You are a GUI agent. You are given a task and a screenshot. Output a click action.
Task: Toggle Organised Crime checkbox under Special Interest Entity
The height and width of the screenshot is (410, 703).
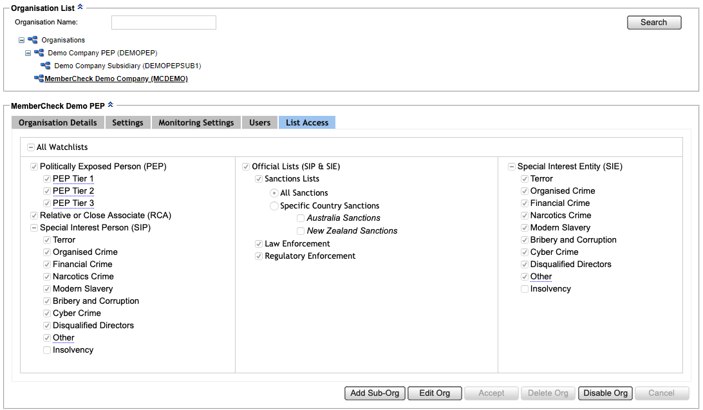click(x=524, y=191)
